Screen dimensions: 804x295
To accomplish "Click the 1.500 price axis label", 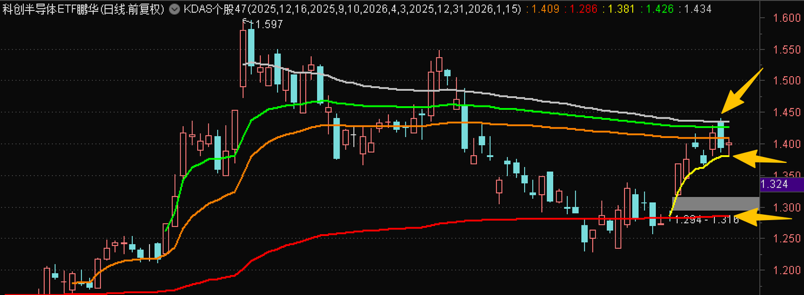I will coord(787,81).
